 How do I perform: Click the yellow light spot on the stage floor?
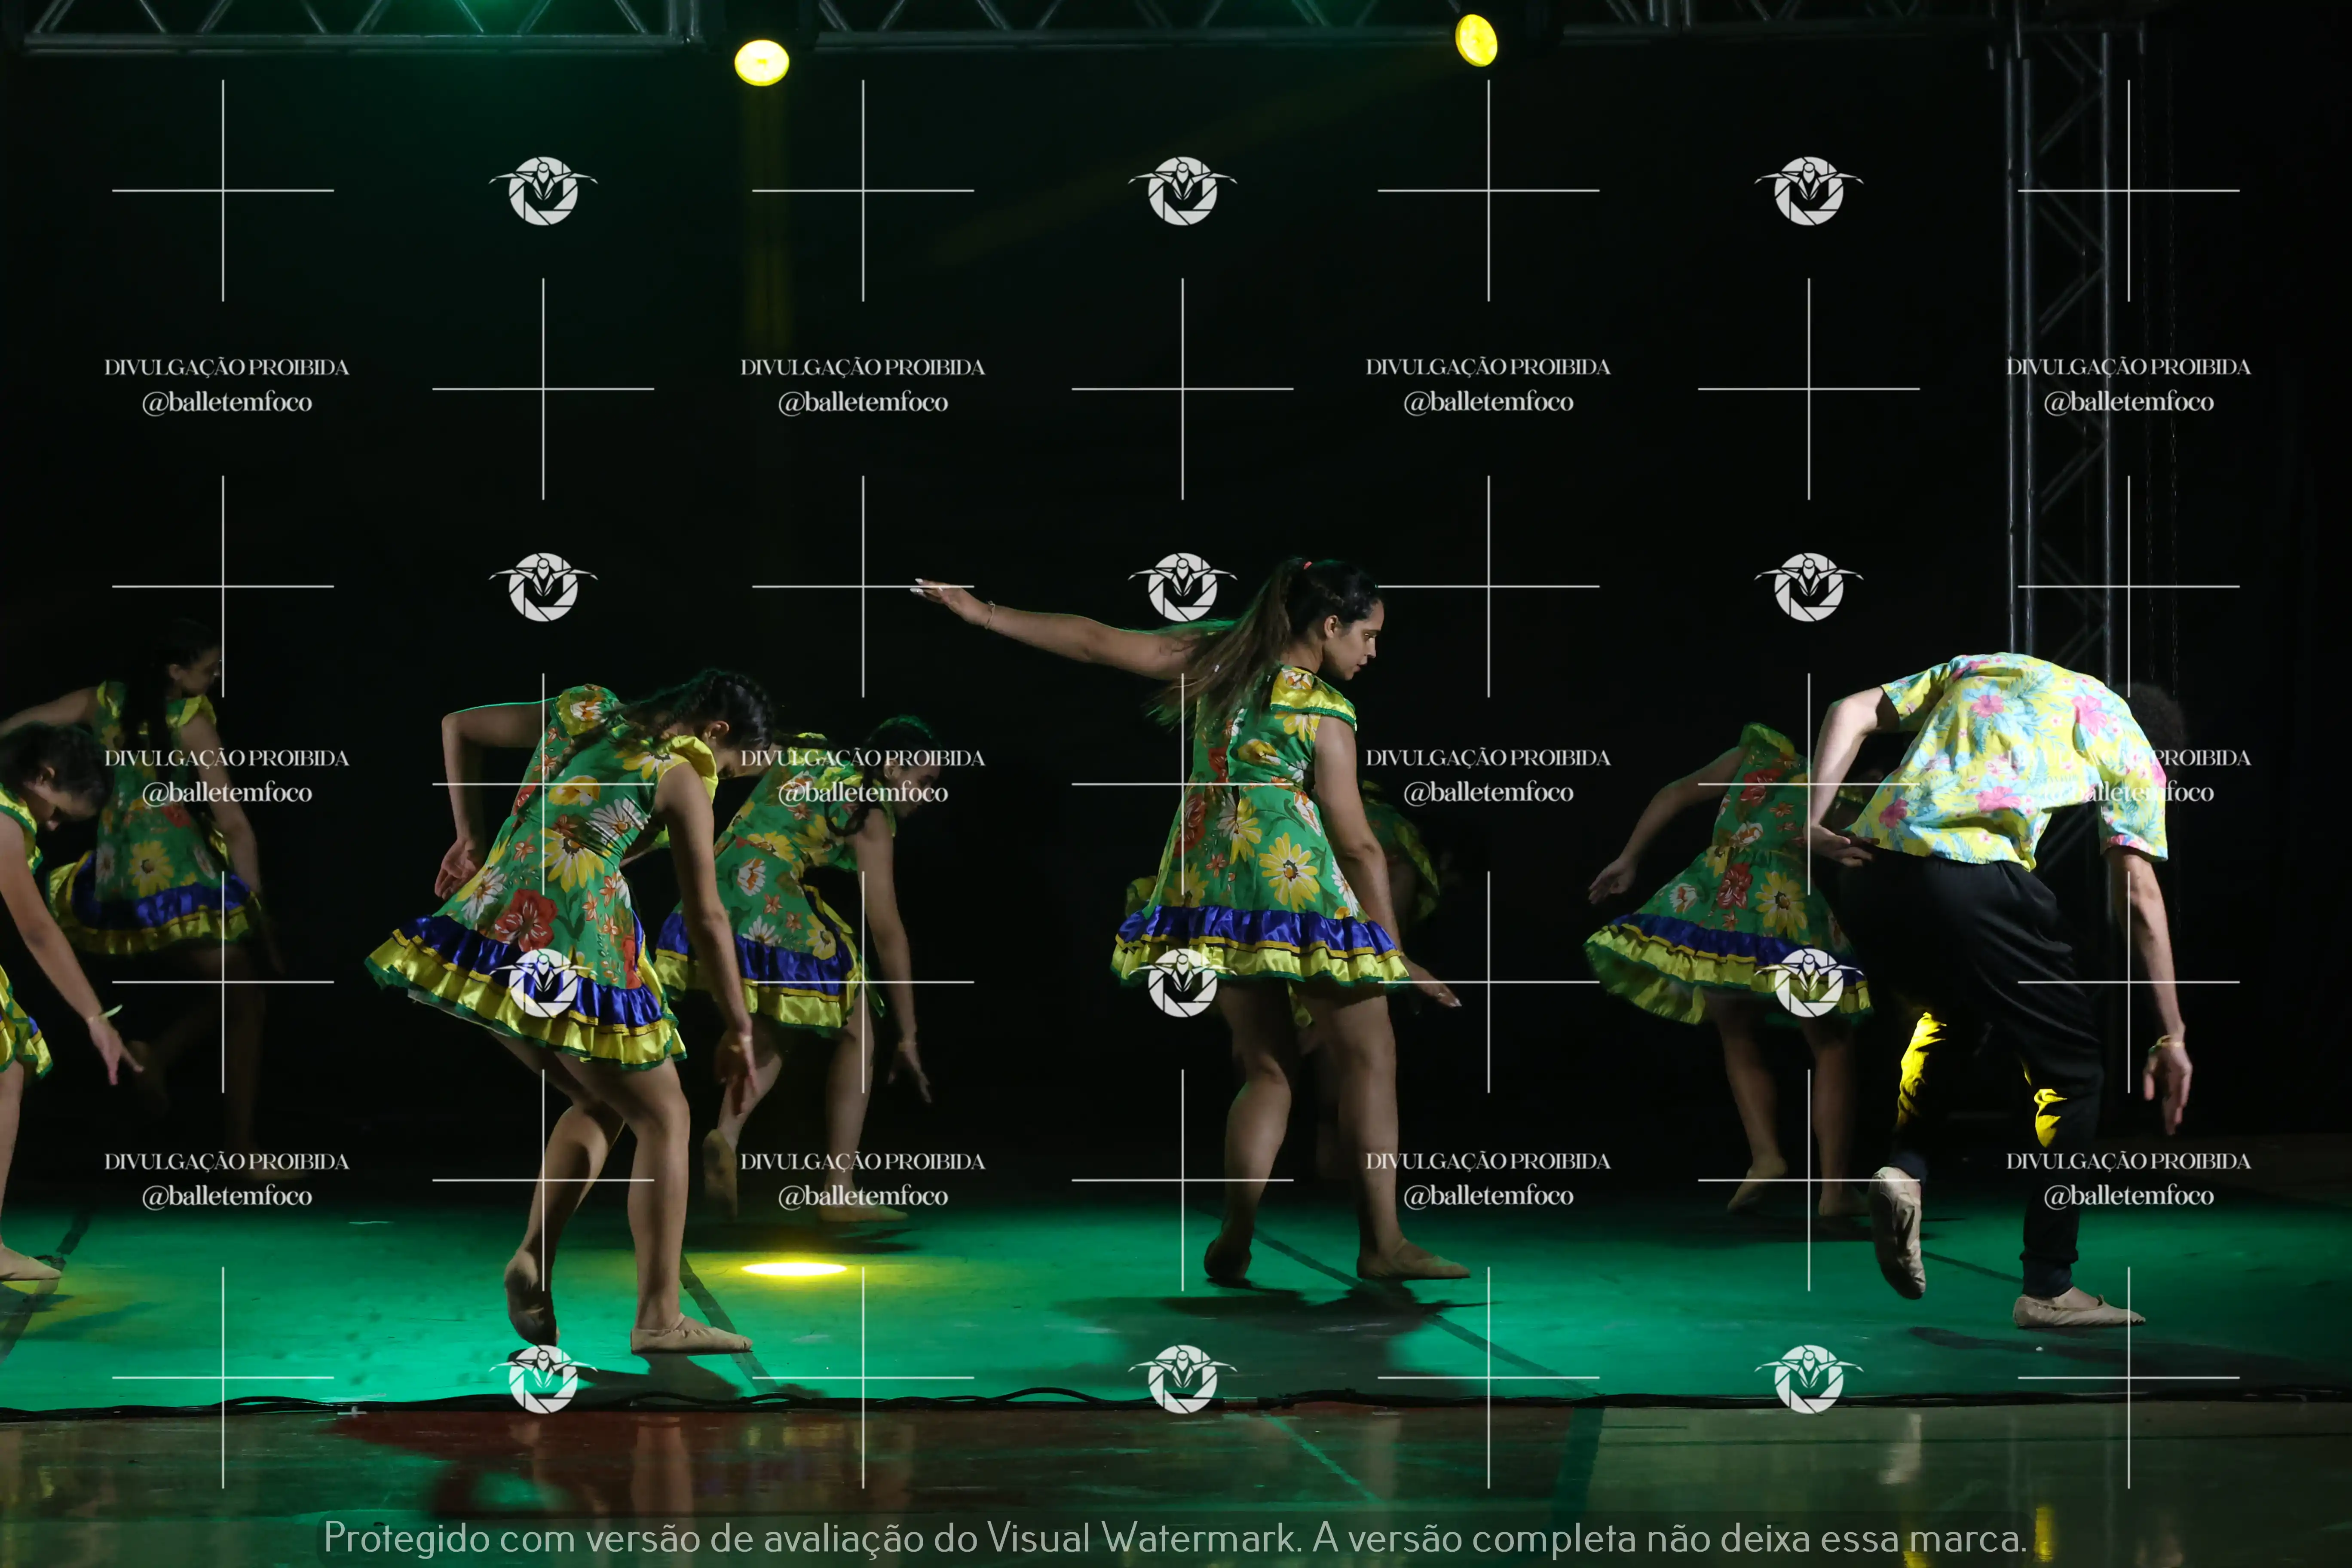pos(793,1269)
